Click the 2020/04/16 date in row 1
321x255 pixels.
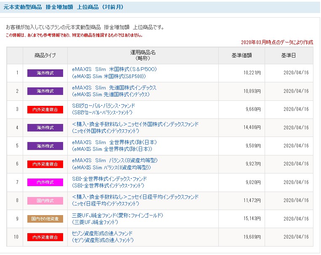(296, 73)
